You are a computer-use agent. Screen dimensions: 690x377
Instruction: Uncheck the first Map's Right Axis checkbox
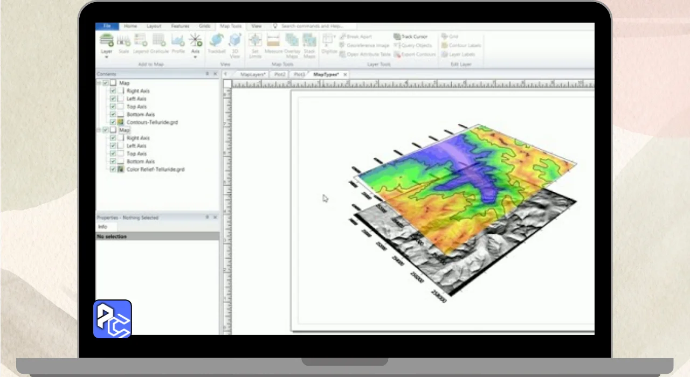pos(113,91)
